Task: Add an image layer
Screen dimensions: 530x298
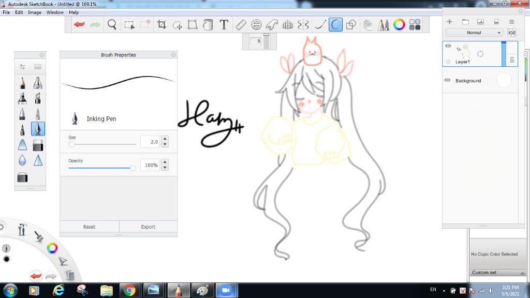Action: (480, 22)
